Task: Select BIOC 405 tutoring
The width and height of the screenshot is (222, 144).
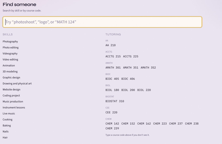Action: (x=112, y=79)
